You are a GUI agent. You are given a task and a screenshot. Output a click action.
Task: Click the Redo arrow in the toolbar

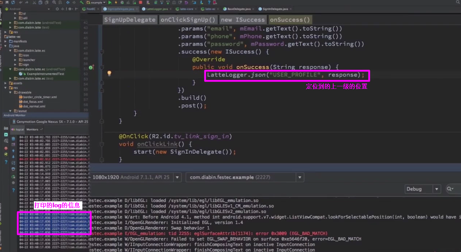(x=26, y=2)
